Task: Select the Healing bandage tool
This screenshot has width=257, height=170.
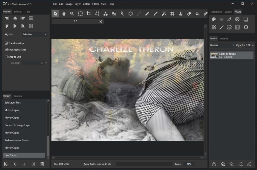Action: [x=172, y=14]
